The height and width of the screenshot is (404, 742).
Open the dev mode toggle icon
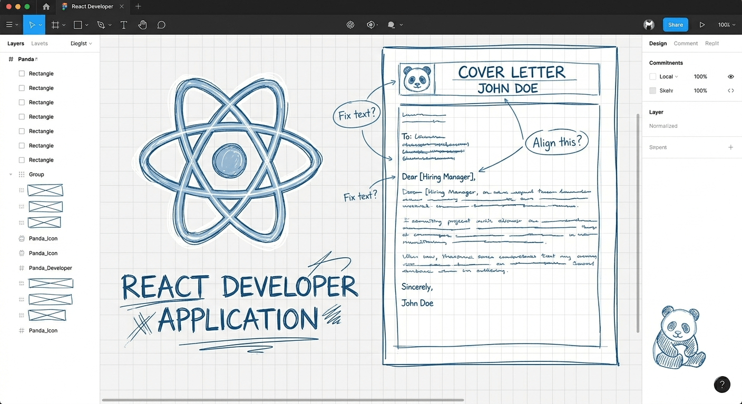coord(370,24)
